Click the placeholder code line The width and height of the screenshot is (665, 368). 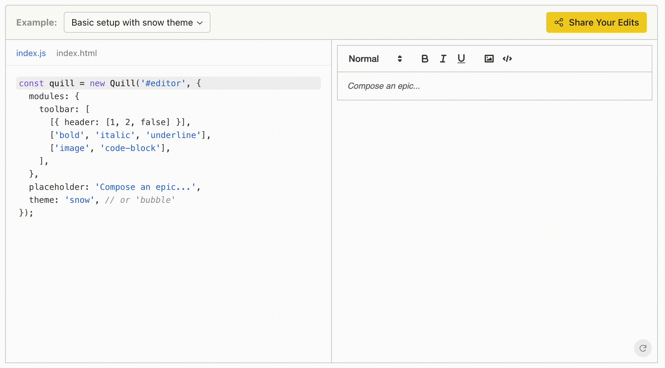pyautogui.click(x=115, y=187)
